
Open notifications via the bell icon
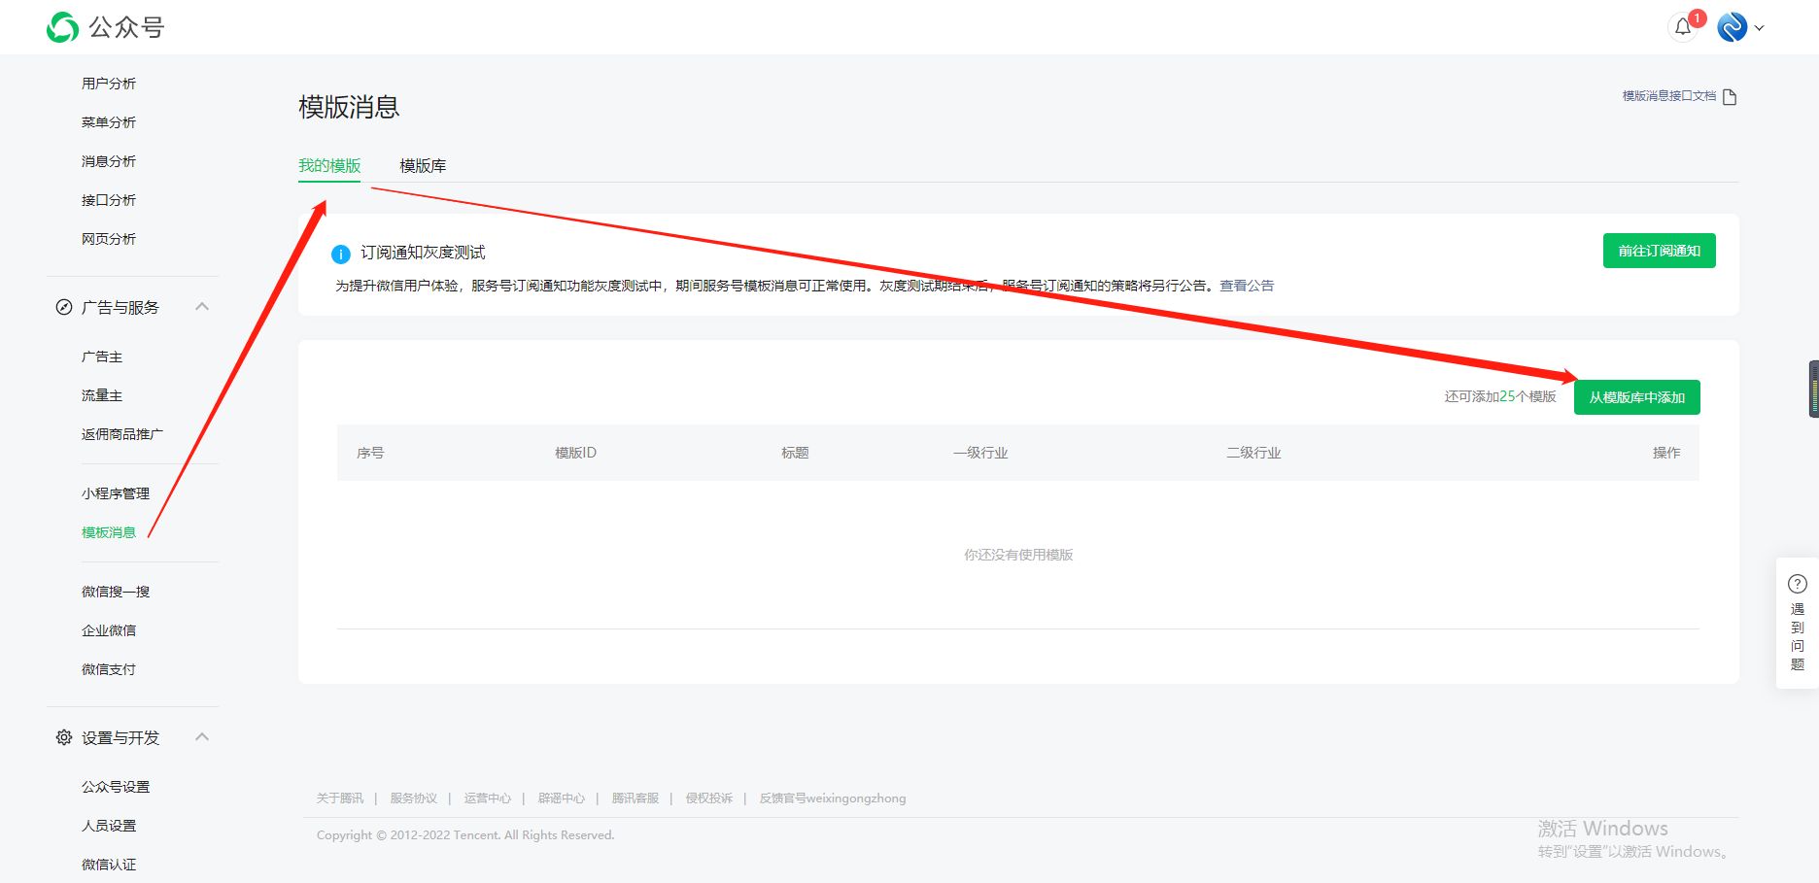(1684, 26)
